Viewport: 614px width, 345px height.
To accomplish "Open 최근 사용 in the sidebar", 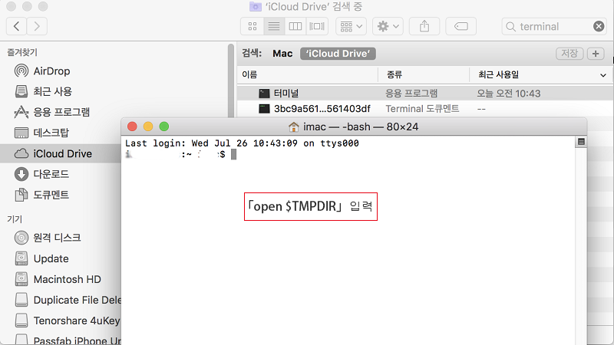I will (x=52, y=91).
